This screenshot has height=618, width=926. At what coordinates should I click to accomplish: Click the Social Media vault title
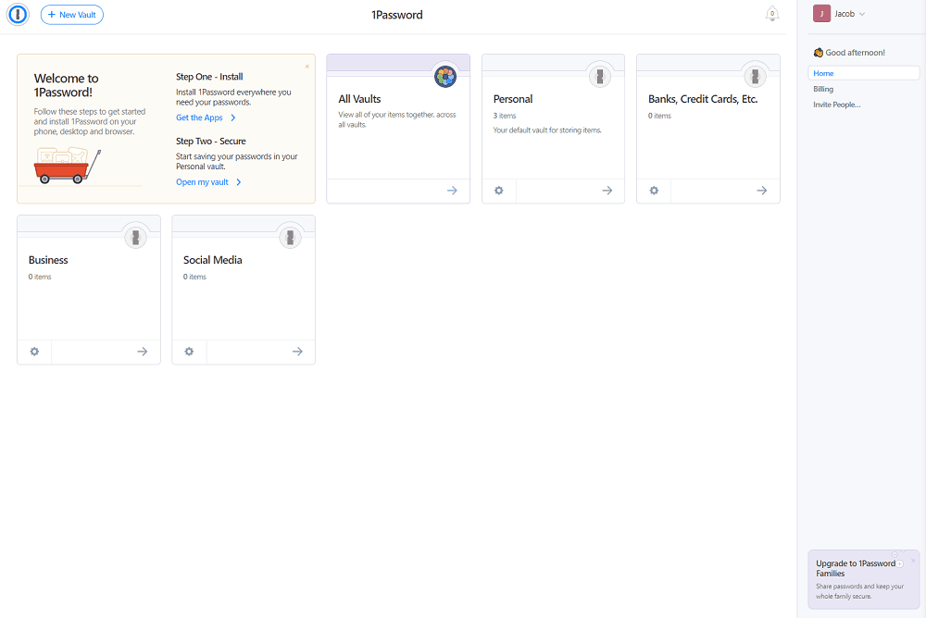[x=213, y=260]
